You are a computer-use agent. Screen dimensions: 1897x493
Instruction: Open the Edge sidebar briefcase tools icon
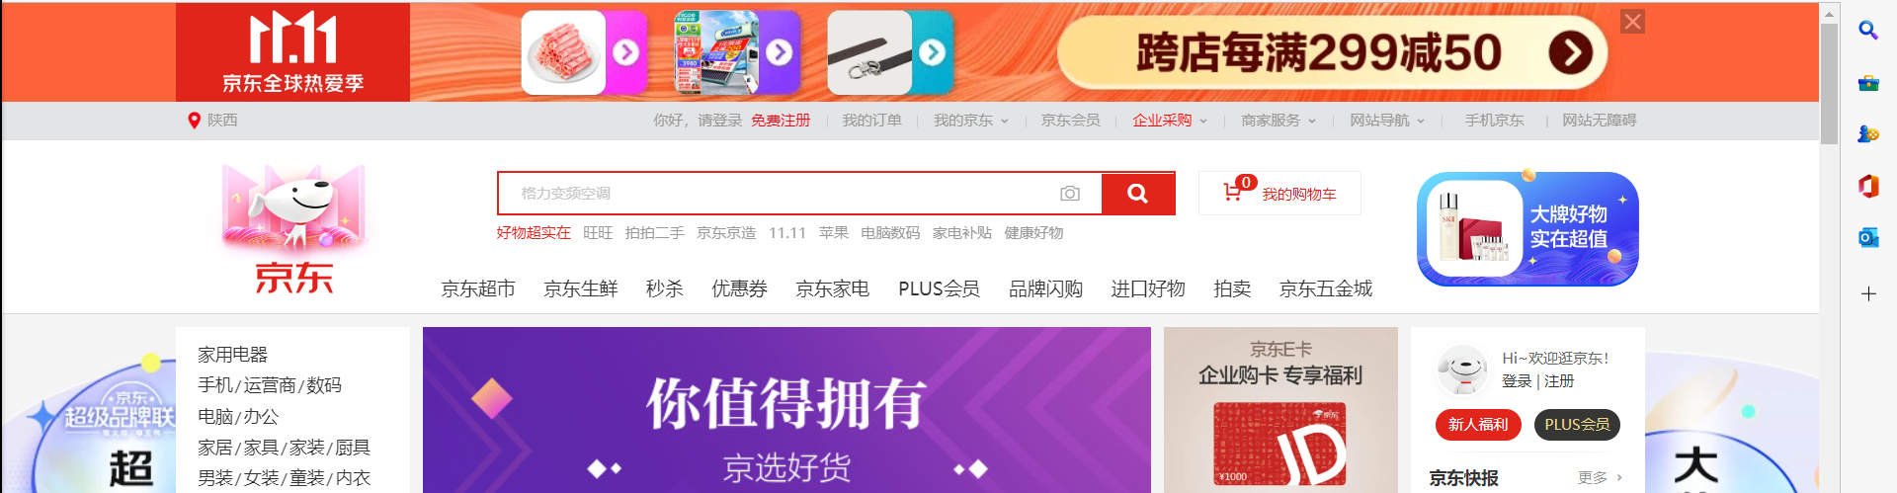[1867, 83]
